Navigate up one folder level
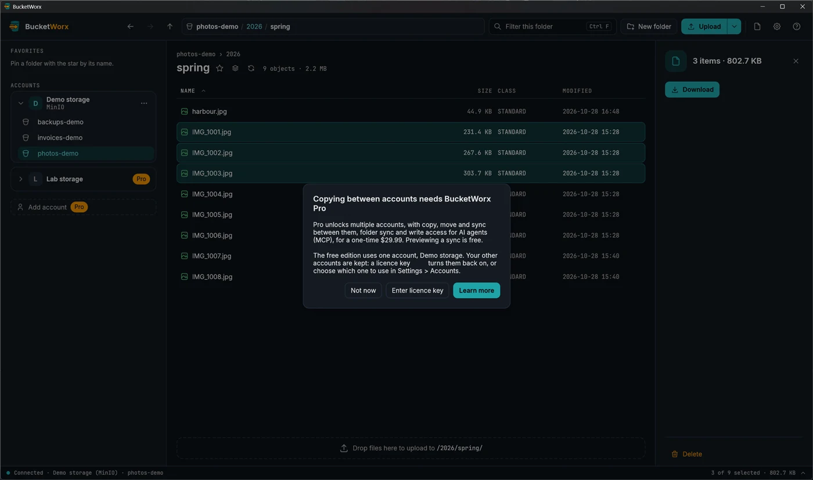813x480 pixels. tap(170, 27)
